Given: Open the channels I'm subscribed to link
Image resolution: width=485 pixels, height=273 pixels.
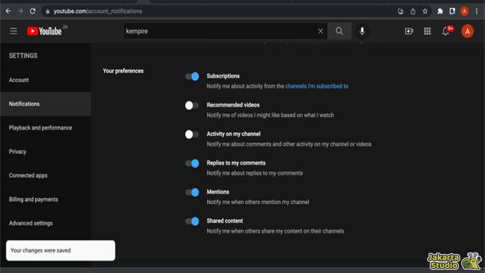Looking at the screenshot, I should coord(316,86).
